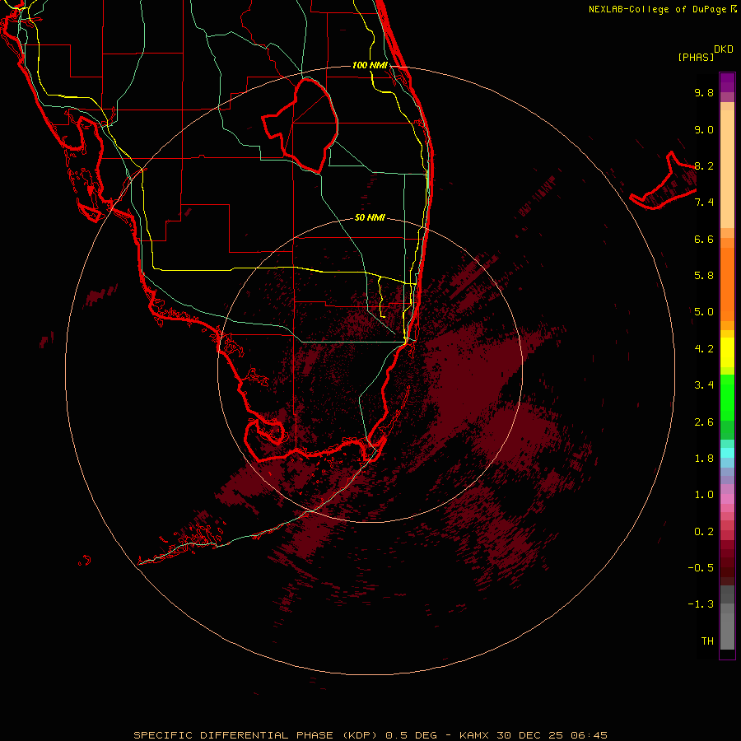Pick the pale peach band on color scale
Image resolution: width=741 pixels, height=741 pixels.
click(727, 169)
